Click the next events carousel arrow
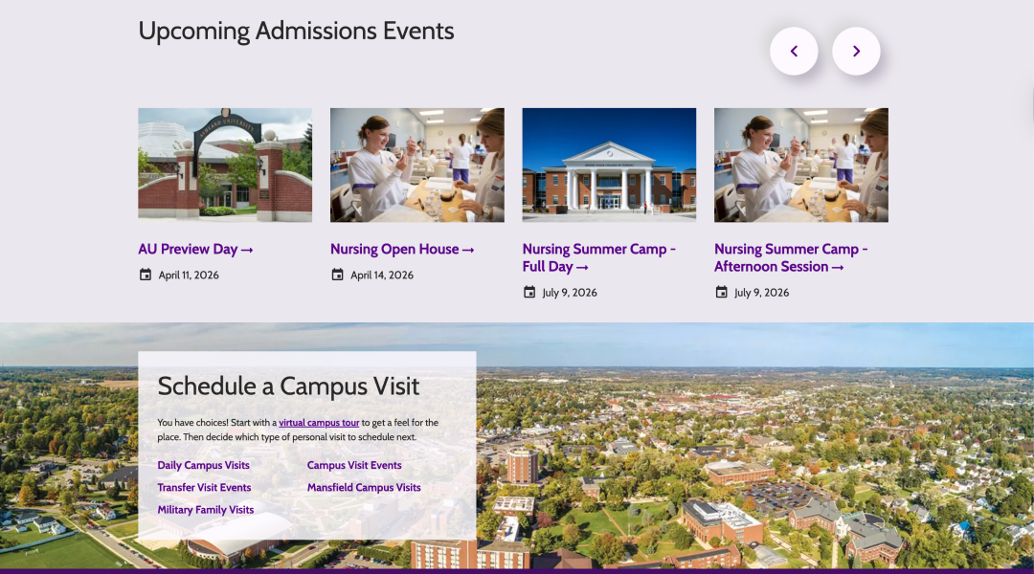The height and width of the screenshot is (574, 1034). point(856,52)
